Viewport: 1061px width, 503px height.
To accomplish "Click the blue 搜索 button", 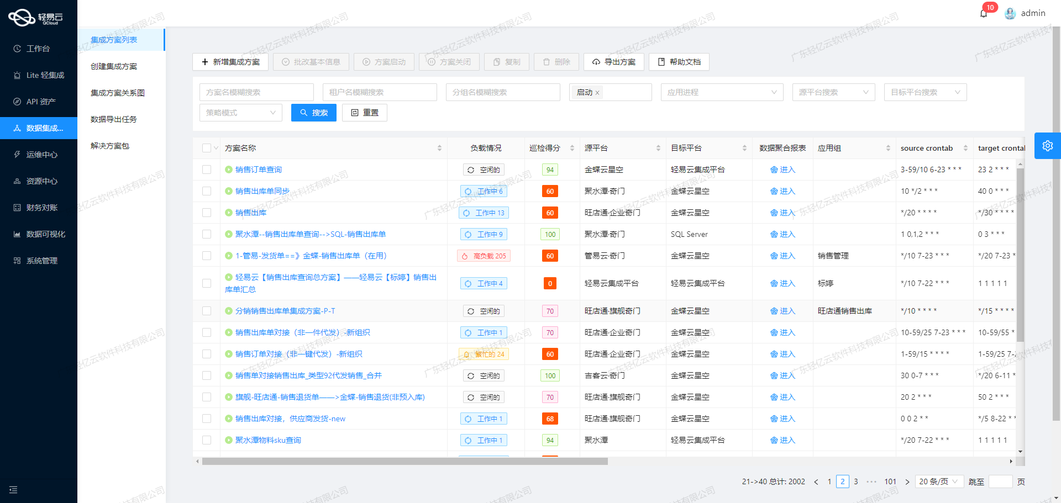I will click(x=314, y=113).
